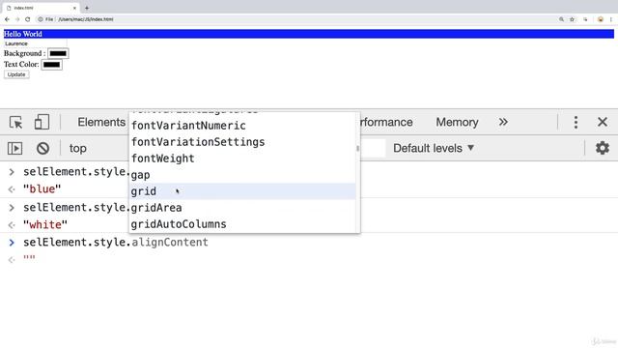The height and width of the screenshot is (348, 618).
Task: Click the autocomplete popup scrollbar
Action: 358,148
